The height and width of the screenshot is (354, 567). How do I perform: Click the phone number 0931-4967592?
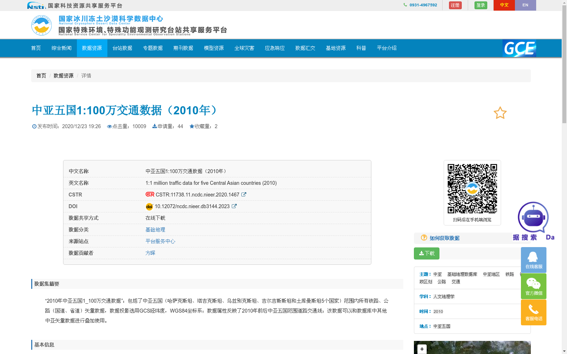423,5
